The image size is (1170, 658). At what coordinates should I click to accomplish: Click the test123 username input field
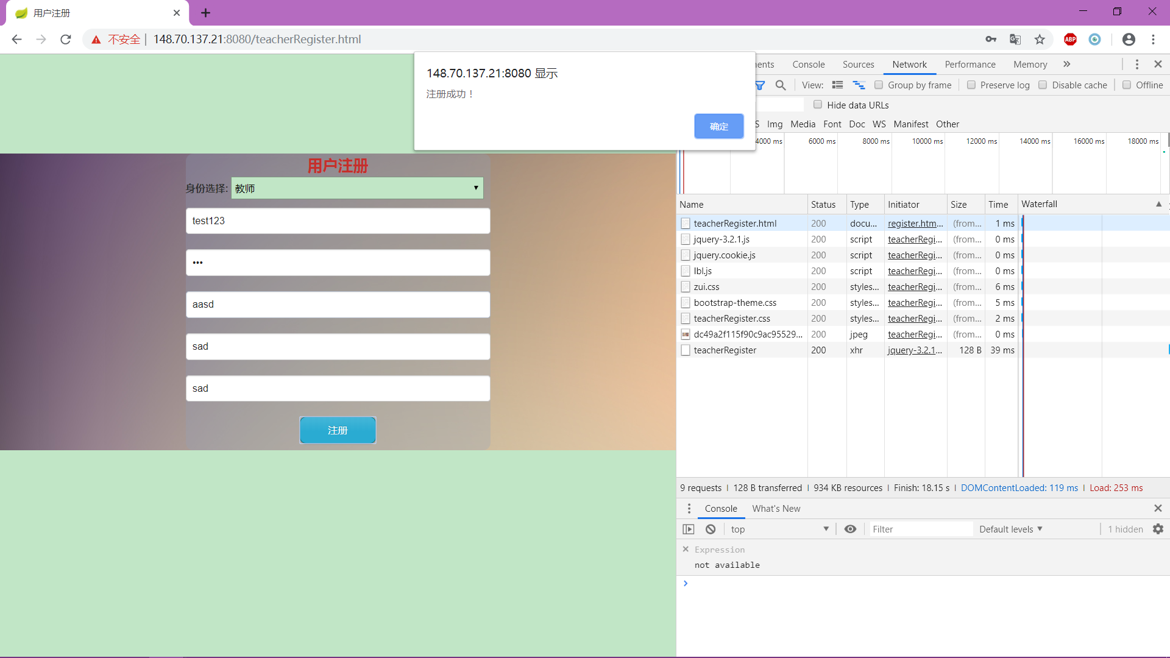338,221
